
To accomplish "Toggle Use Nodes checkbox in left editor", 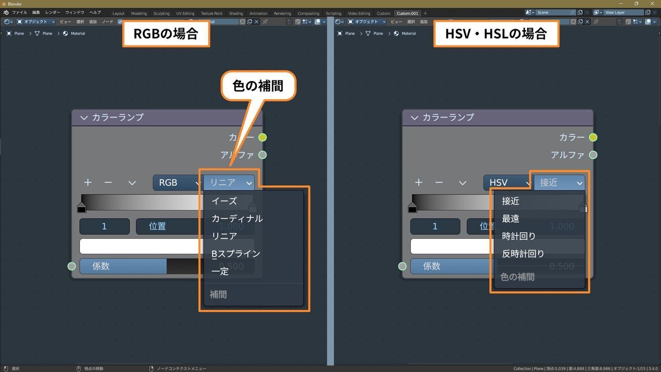I will pos(120,21).
